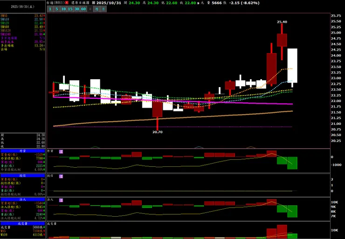This screenshot has width=345, height=239.
Task: Click the 5666 volume figure in header
Action: pos(216,3)
